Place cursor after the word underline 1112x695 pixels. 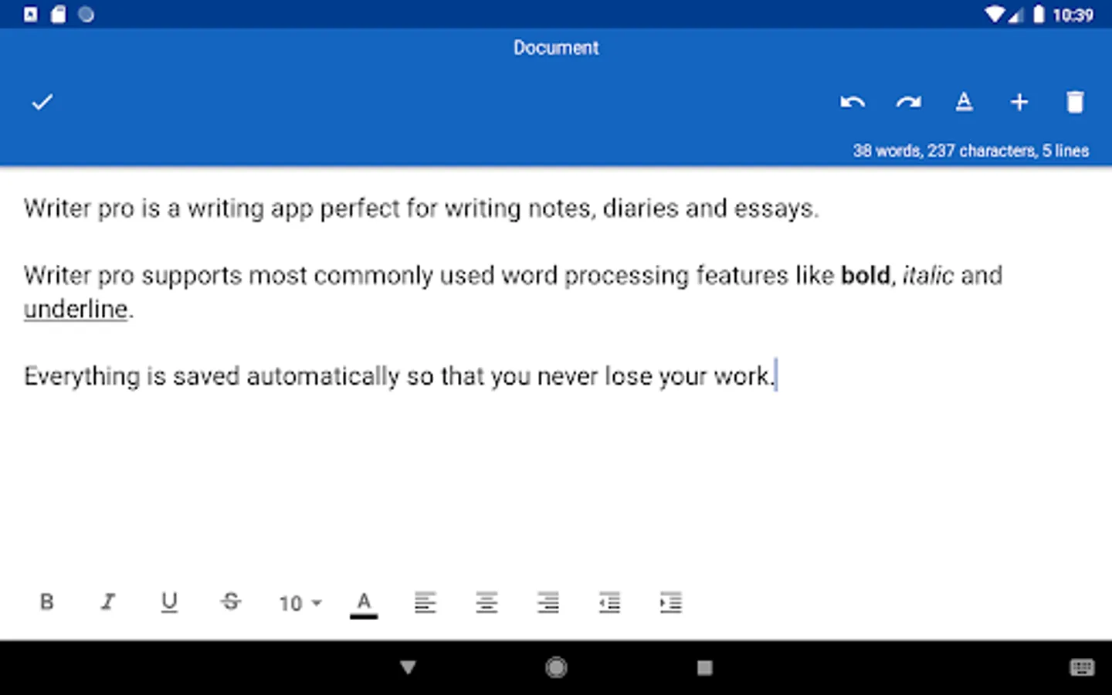pyautogui.click(x=128, y=310)
